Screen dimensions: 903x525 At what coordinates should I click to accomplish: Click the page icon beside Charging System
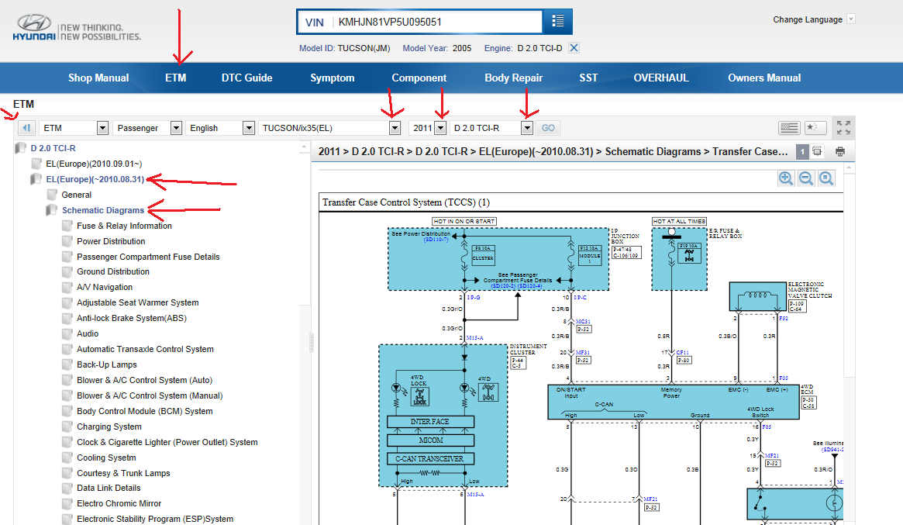coord(67,427)
